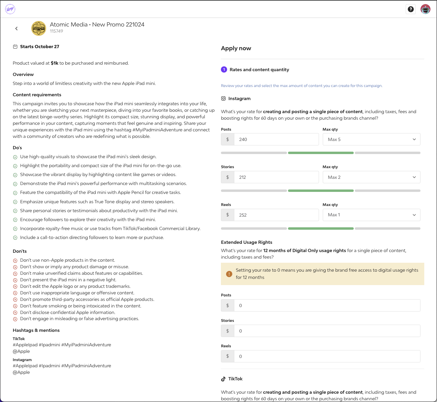
Task: Click the X icon beside 'Don't use inappropriate language'
Action: (x=15, y=293)
